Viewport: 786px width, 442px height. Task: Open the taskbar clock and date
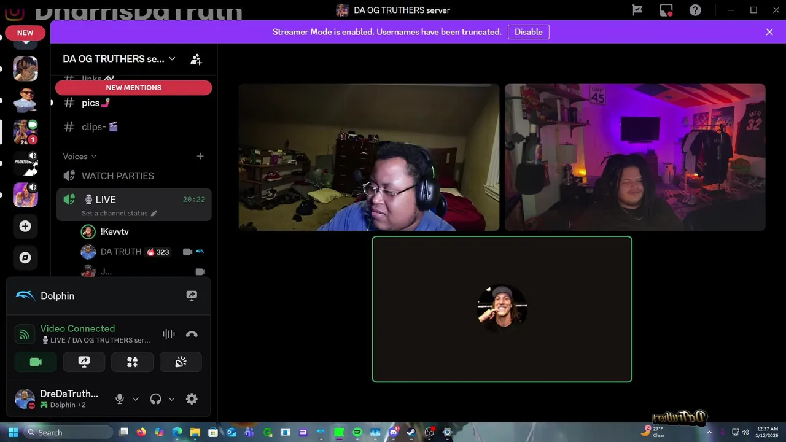(768, 432)
